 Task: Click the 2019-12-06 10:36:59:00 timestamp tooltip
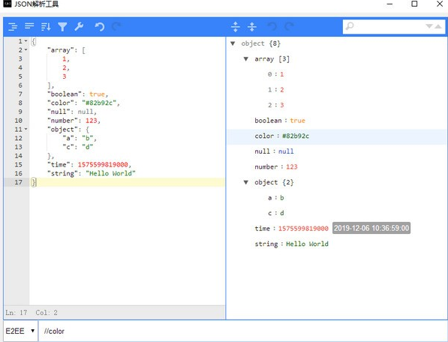pos(371,228)
